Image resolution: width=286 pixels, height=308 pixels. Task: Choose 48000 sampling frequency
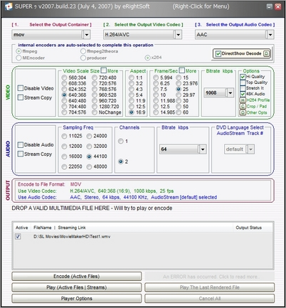(x=89, y=166)
